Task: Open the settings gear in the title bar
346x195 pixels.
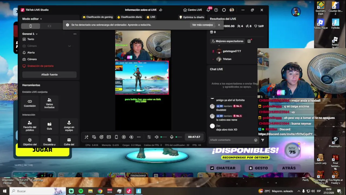Action: (224, 10)
